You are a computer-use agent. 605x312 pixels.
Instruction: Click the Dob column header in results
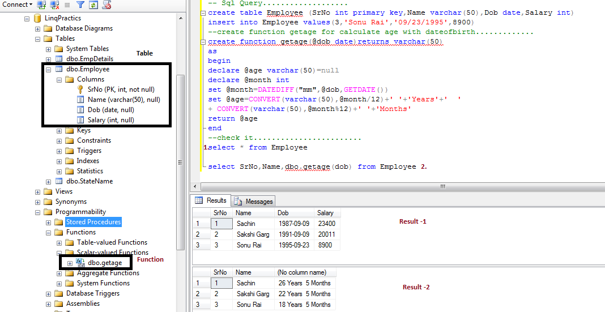[295, 213]
